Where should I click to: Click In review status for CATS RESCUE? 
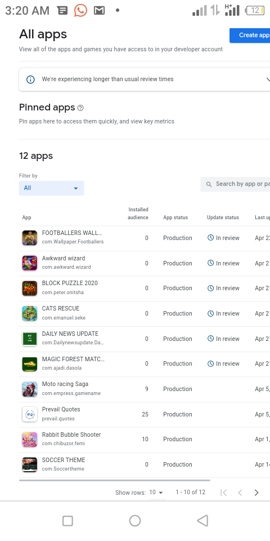click(228, 314)
